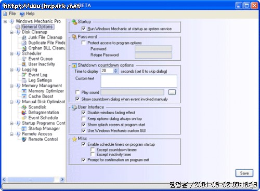
Task: Select Memory Optimizer in the tree
Action: (46, 91)
